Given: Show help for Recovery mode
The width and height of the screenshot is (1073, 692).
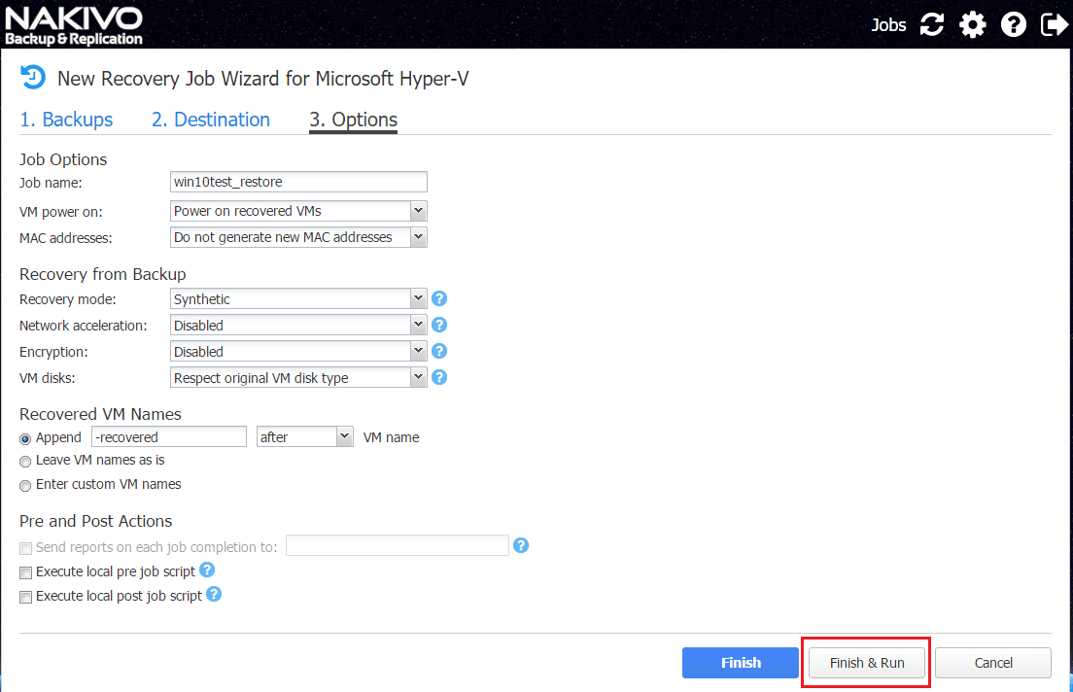Looking at the screenshot, I should 439,299.
